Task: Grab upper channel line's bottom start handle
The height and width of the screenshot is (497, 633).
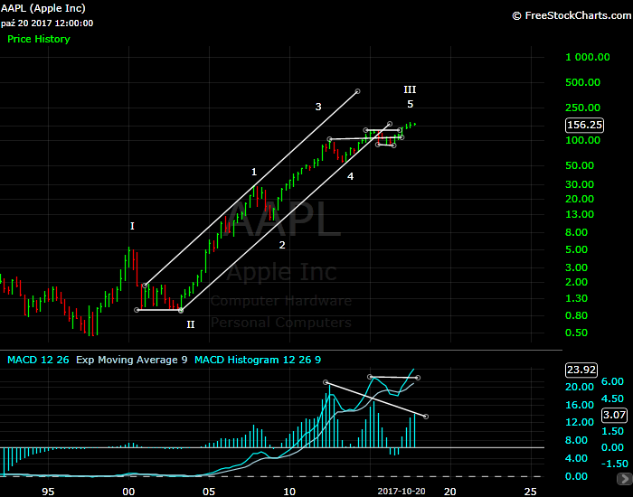Action: 145,286
